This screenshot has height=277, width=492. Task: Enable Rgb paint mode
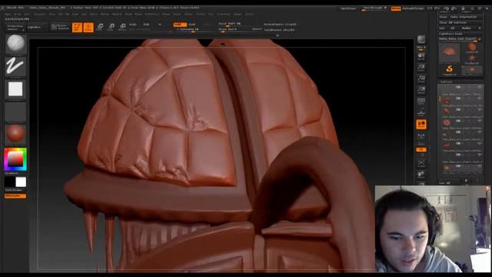(146, 25)
